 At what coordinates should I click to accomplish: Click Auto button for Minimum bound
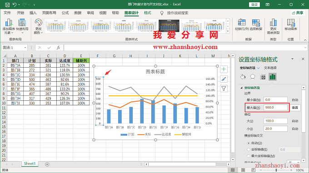[x=295, y=100]
